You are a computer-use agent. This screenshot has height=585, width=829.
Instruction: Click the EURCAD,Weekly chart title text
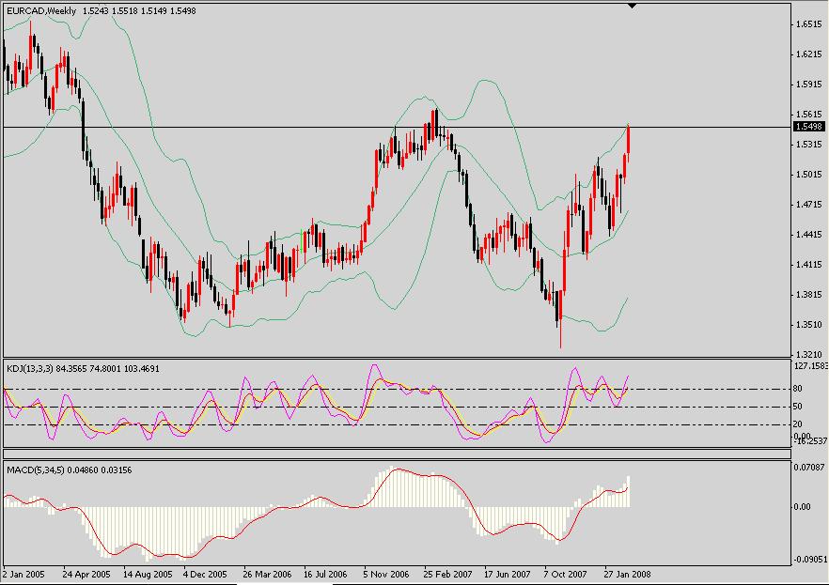(41, 11)
